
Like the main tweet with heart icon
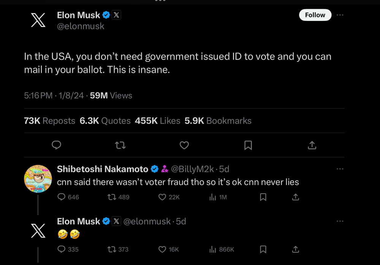point(184,145)
